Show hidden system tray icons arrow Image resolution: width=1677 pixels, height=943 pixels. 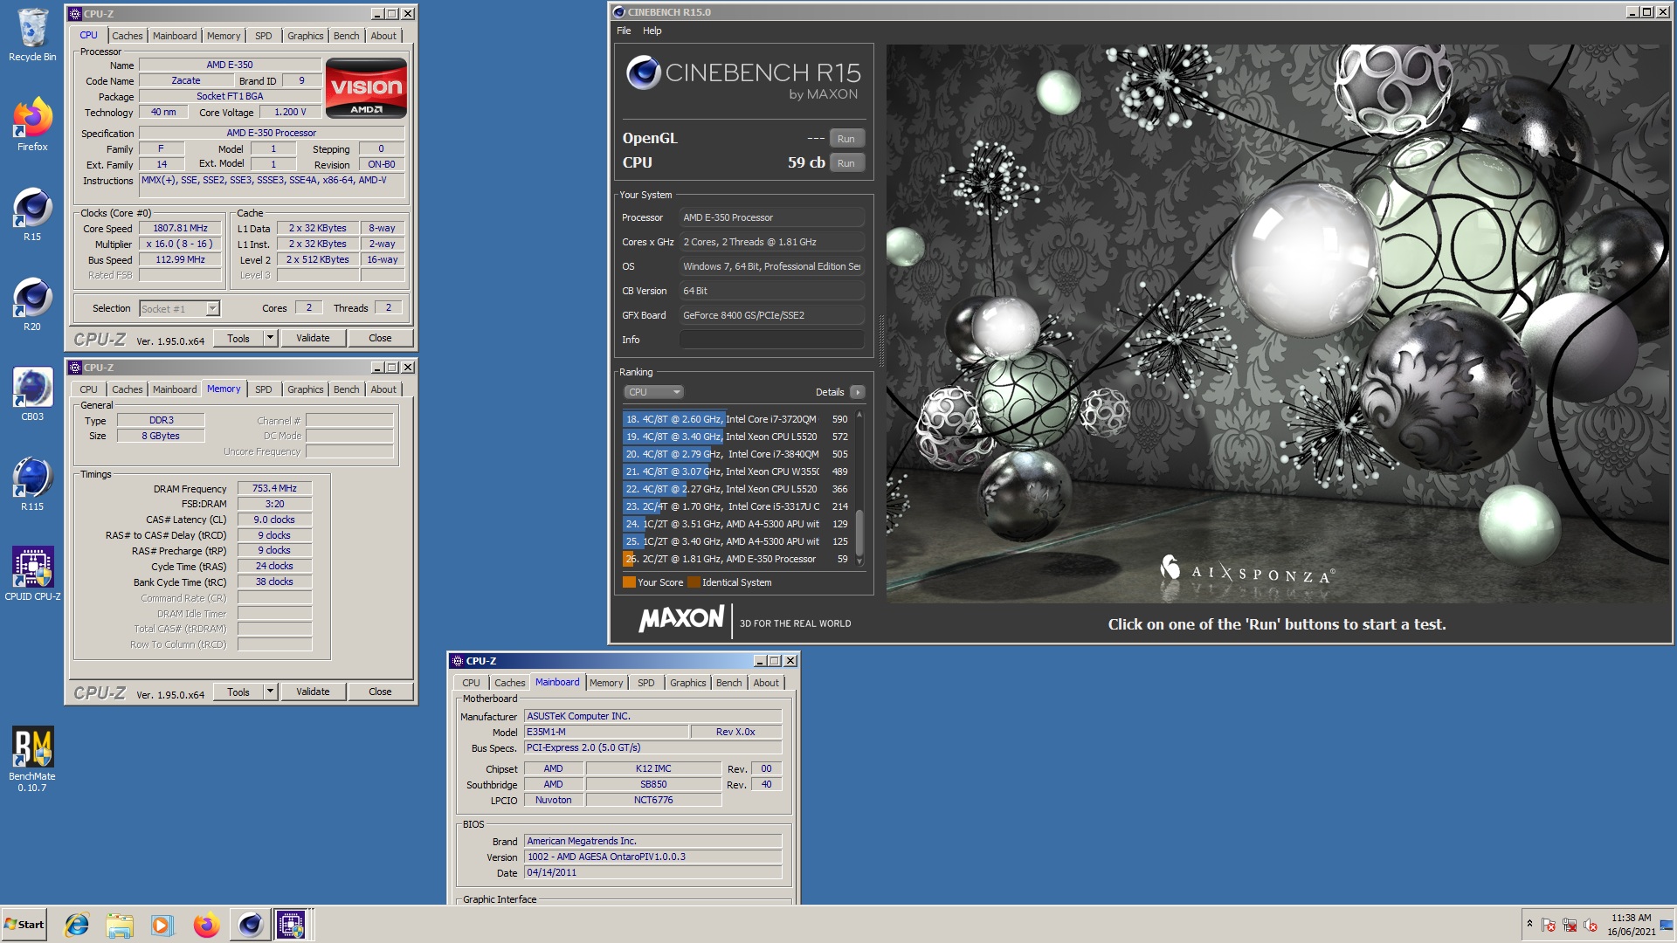coord(1529,924)
